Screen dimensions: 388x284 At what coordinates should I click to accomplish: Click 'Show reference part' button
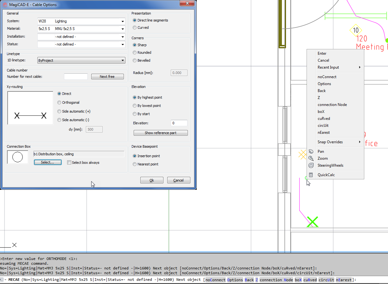161,133
